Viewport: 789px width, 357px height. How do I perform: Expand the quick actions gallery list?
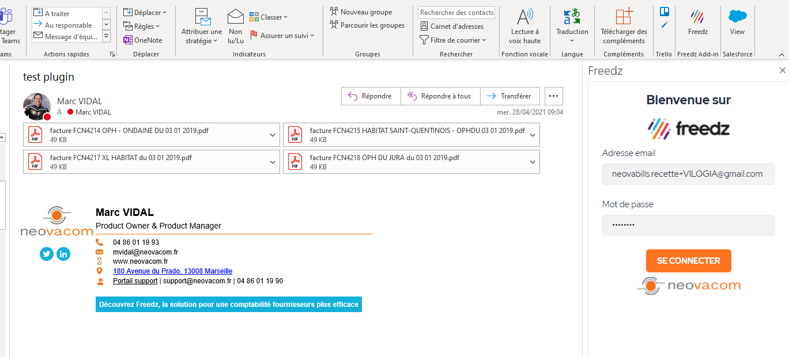(107, 36)
